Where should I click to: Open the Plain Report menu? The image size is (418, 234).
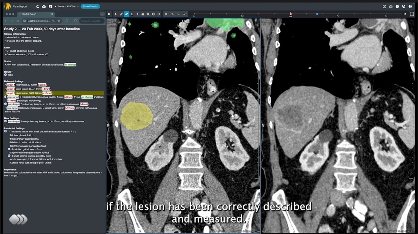coord(20,7)
